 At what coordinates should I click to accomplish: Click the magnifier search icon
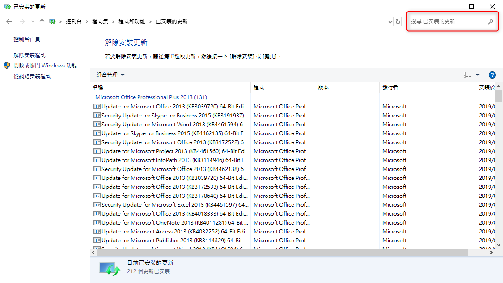[490, 21]
